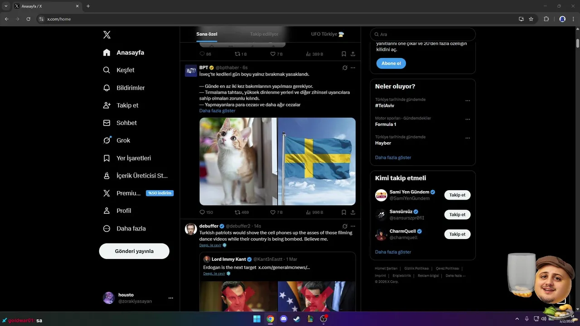Open new browser tab

pos(88,6)
